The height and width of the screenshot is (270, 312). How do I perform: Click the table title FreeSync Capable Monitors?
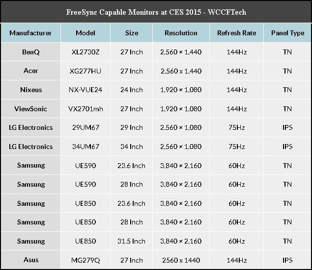[156, 12]
